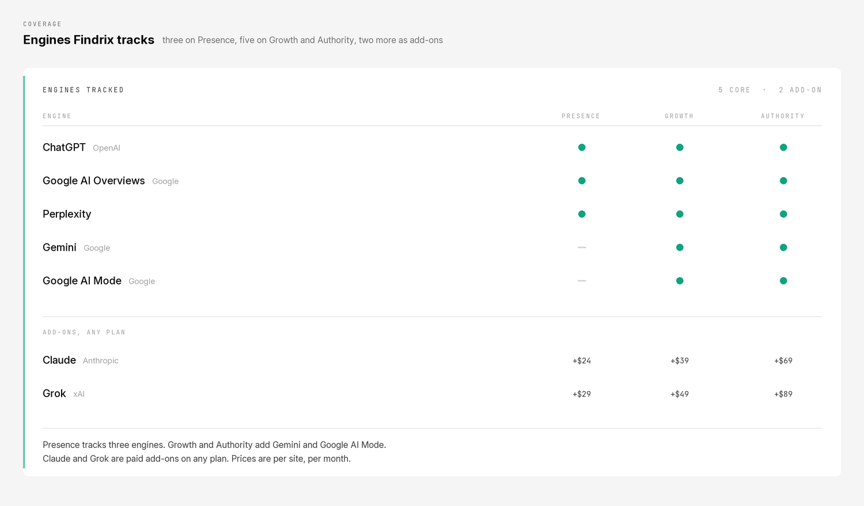Click the ChatGPT engine name

64,147
